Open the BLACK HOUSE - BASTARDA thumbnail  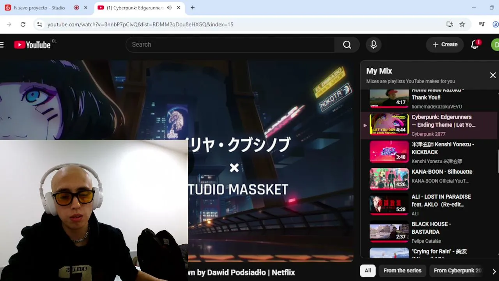click(389, 232)
